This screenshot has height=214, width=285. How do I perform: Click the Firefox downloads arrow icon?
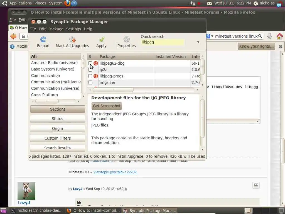[x=269, y=36]
